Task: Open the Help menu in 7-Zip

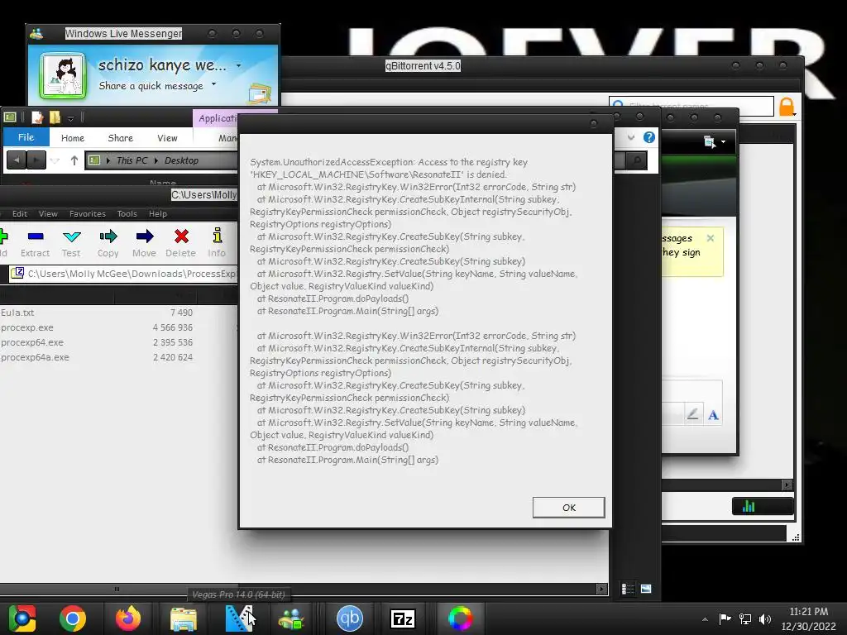Action: pos(158,214)
